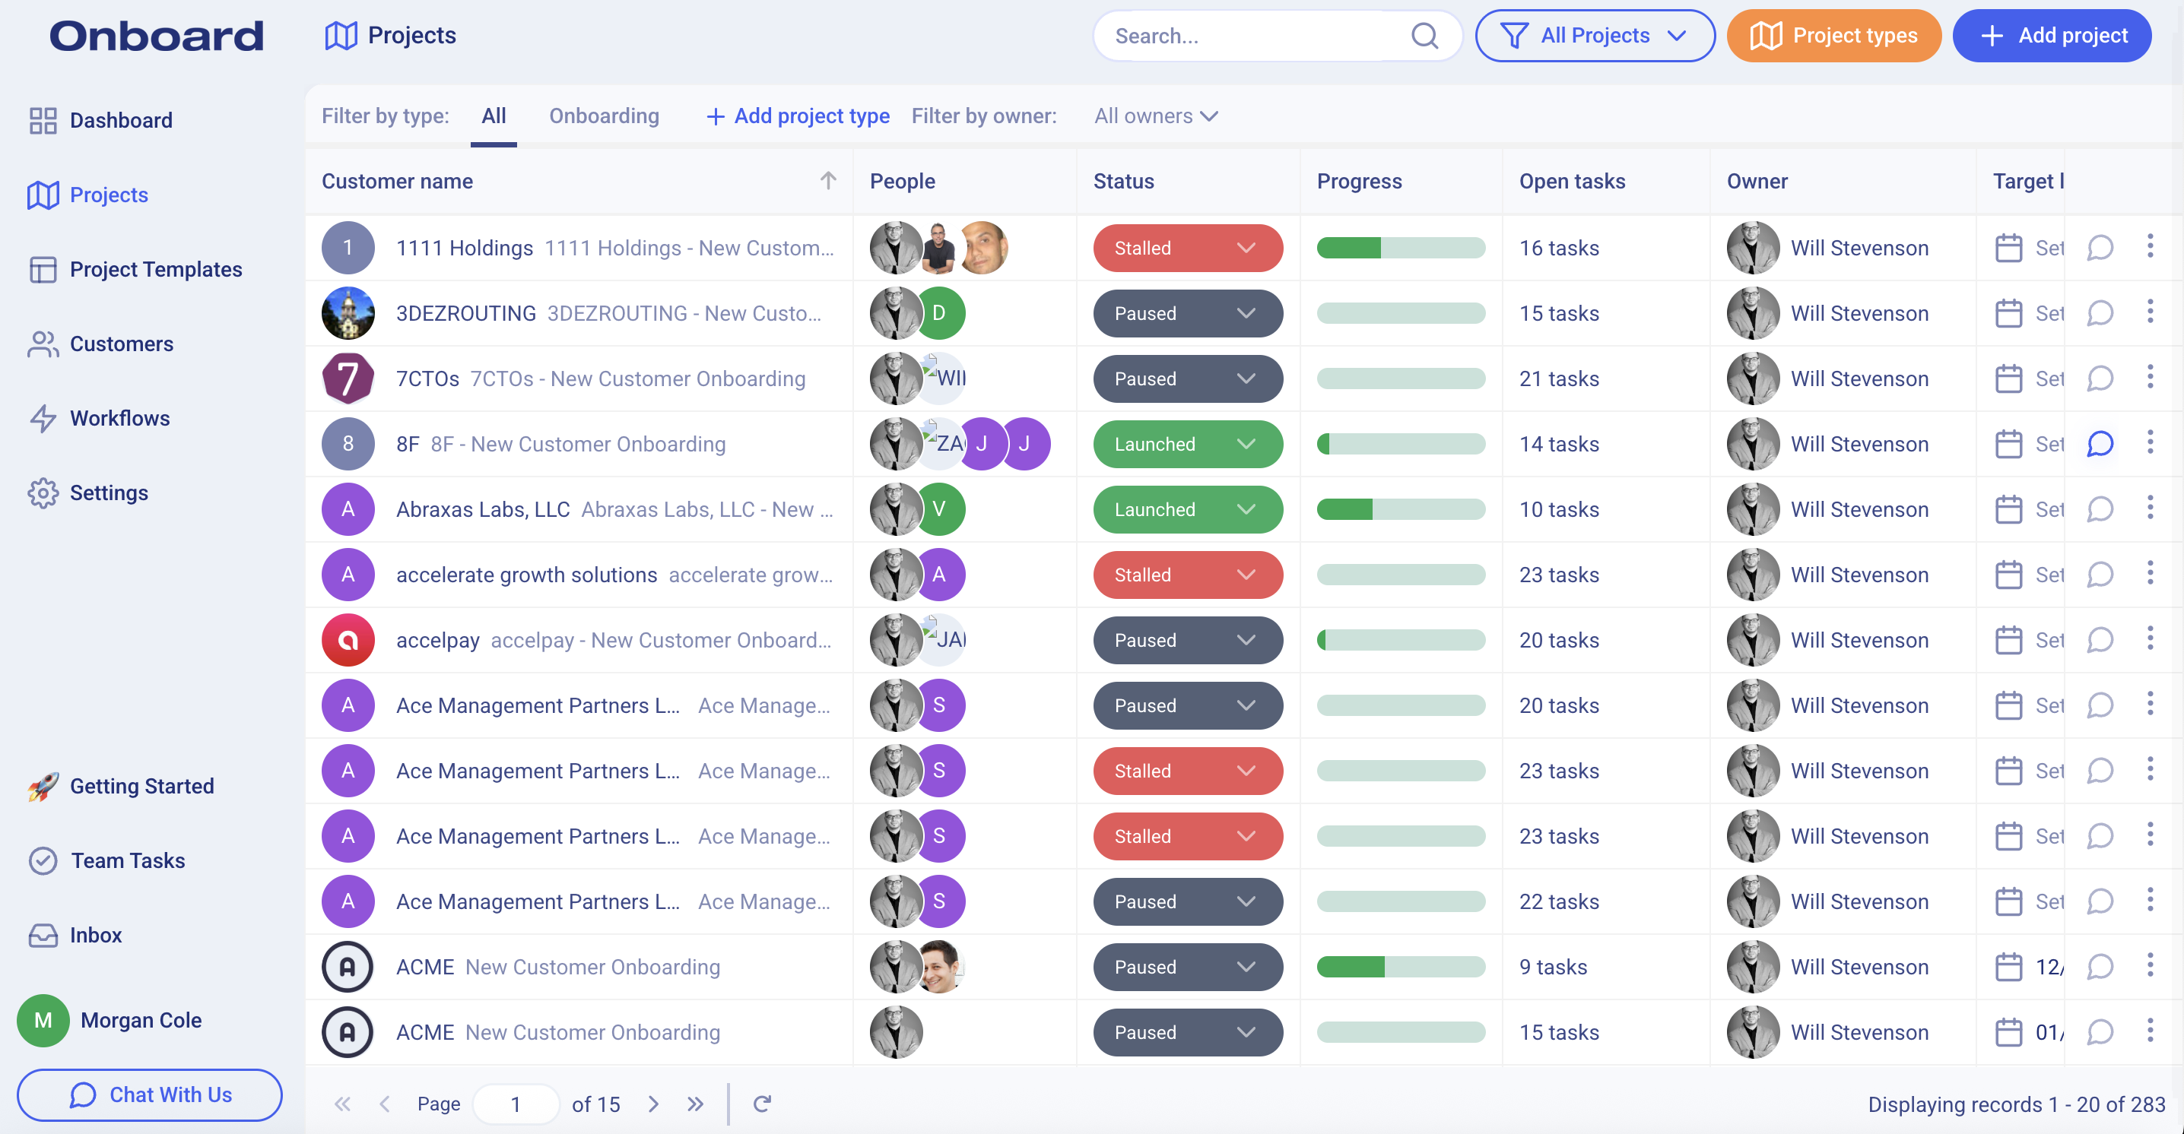Click the Add project type link
Image resolution: width=2184 pixels, height=1134 pixels.
798,116
